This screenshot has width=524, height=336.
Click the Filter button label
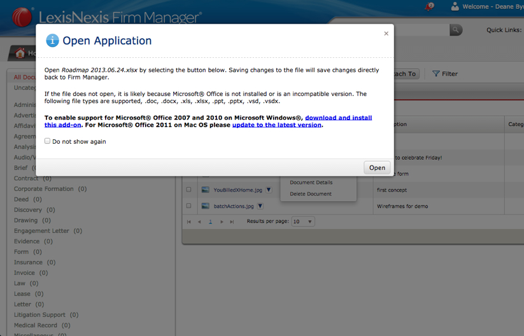click(x=450, y=74)
